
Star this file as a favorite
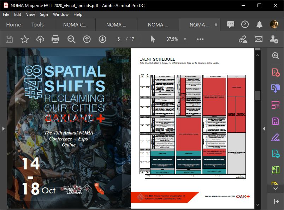25,39
